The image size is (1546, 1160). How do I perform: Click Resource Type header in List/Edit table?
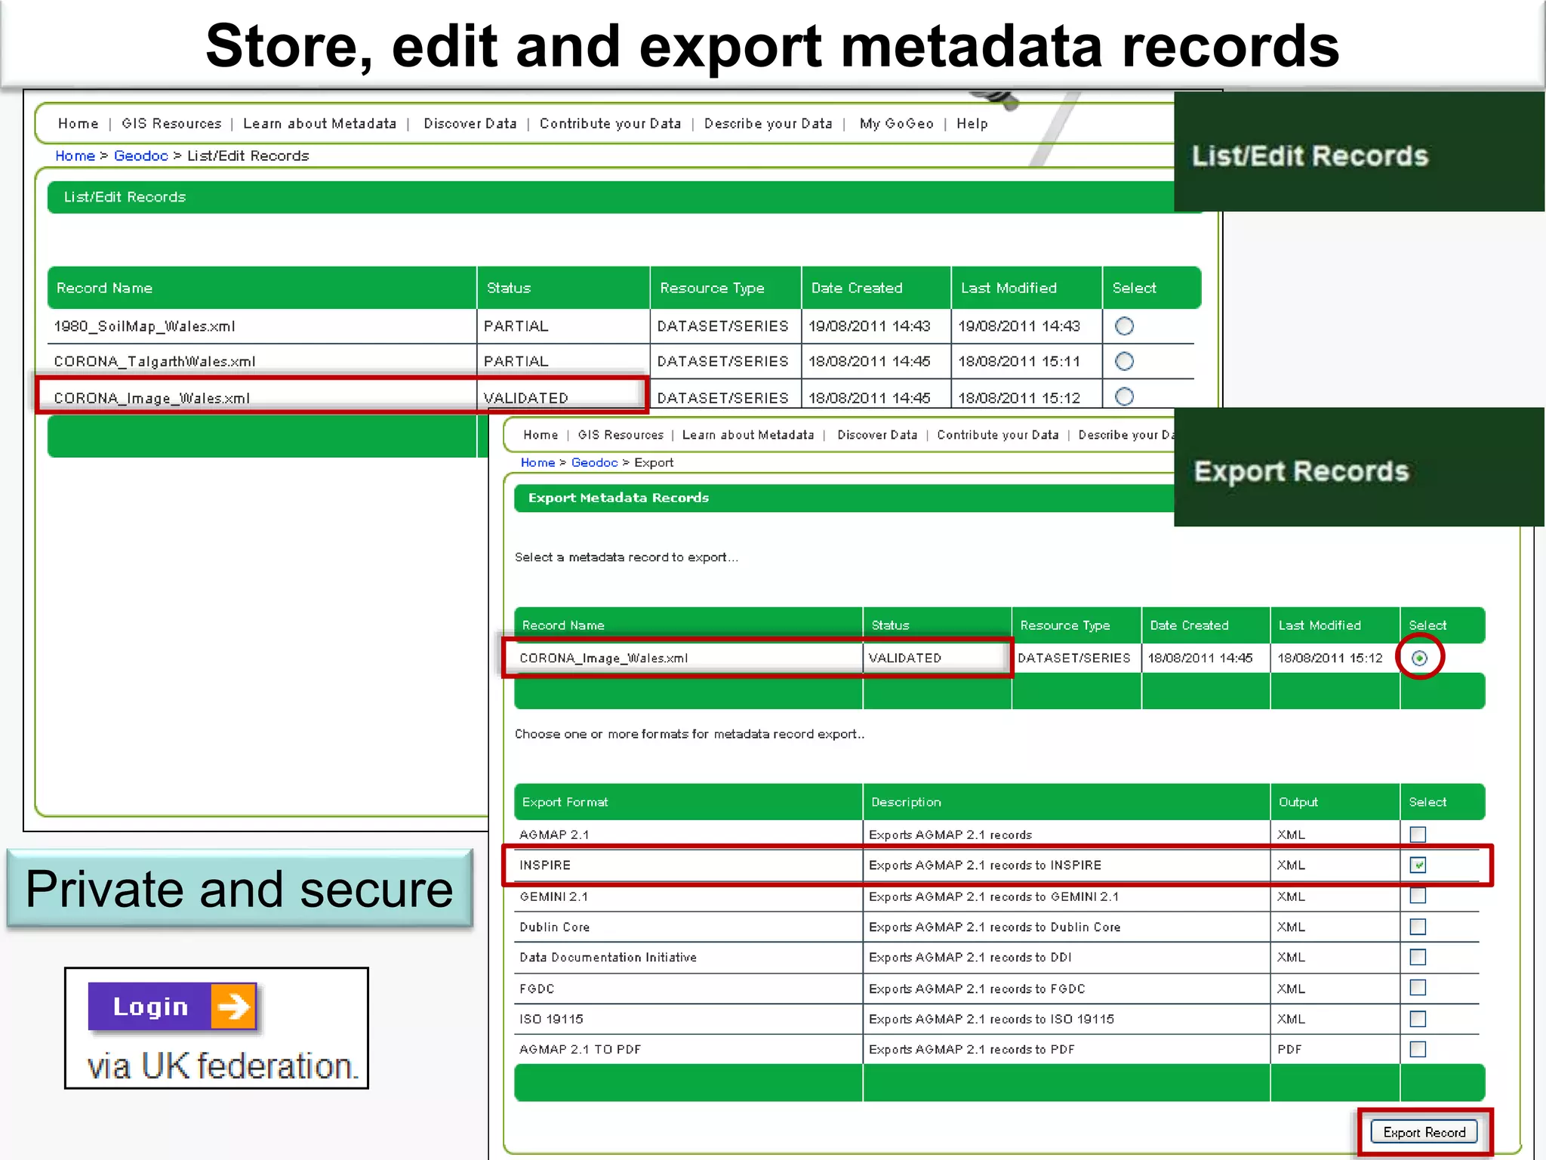click(x=712, y=288)
